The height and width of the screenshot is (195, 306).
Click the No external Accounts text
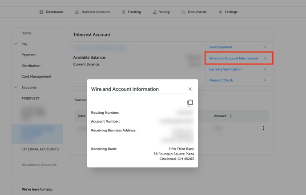click(x=39, y=165)
